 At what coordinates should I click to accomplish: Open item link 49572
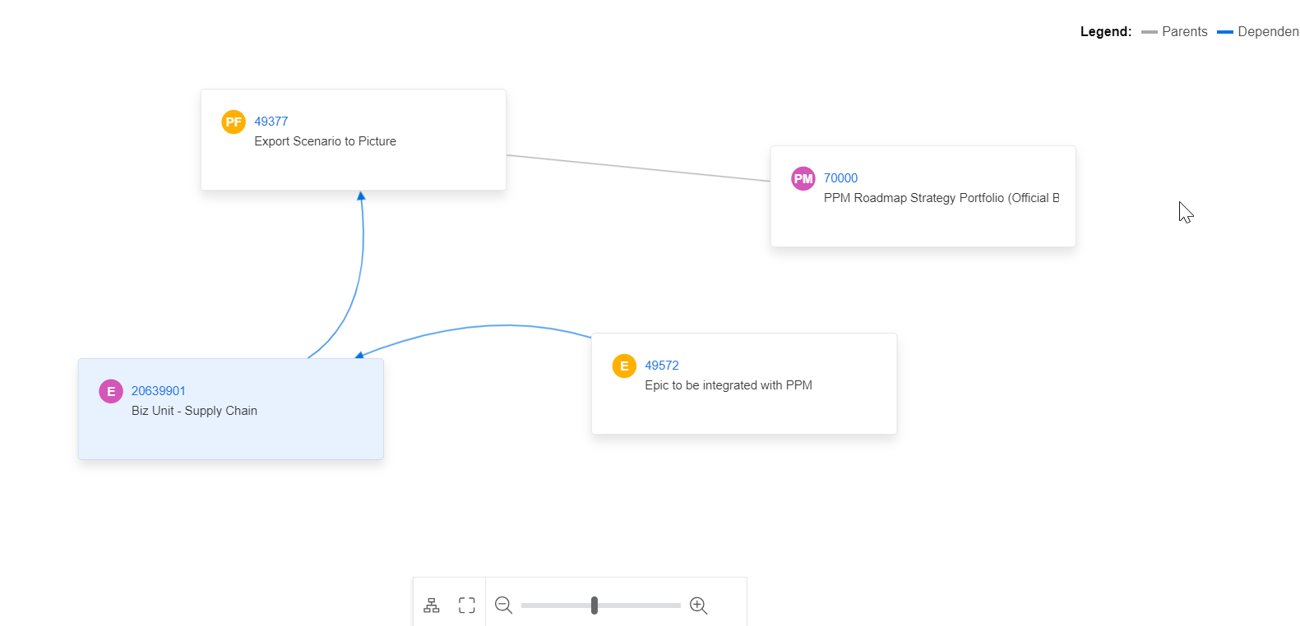[661, 366]
